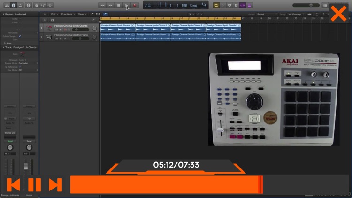Image resolution: width=352 pixels, height=198 pixels.
Task: Adjust Foreign Cinema Synth Chords volume slider
Action: [80, 30]
